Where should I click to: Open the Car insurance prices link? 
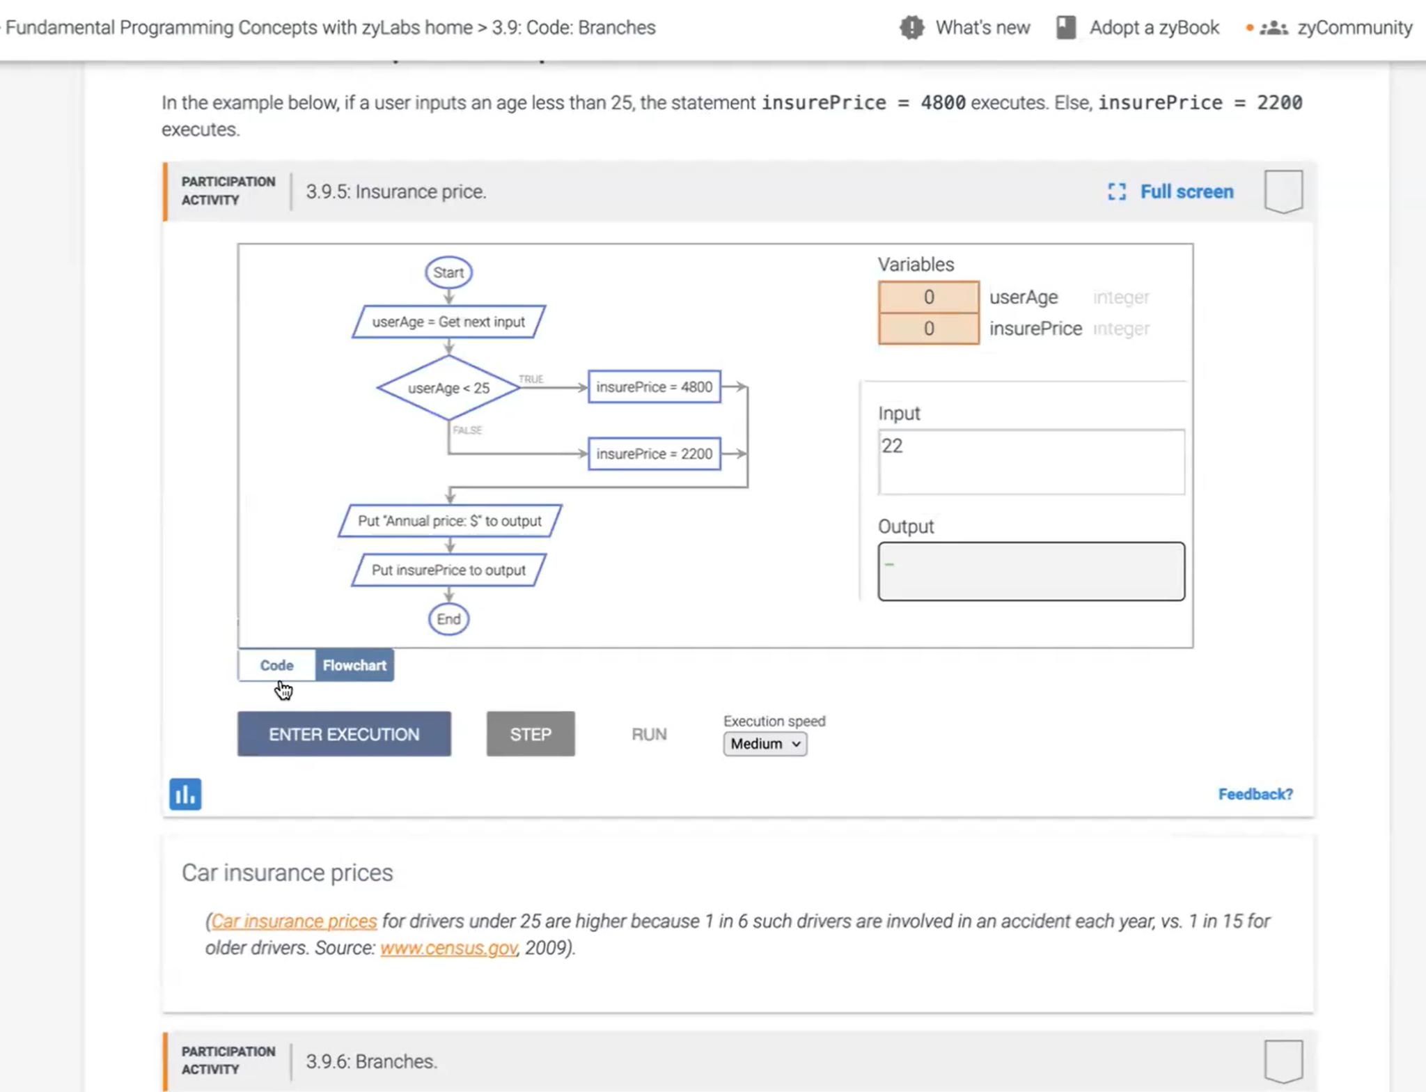pyautogui.click(x=295, y=921)
